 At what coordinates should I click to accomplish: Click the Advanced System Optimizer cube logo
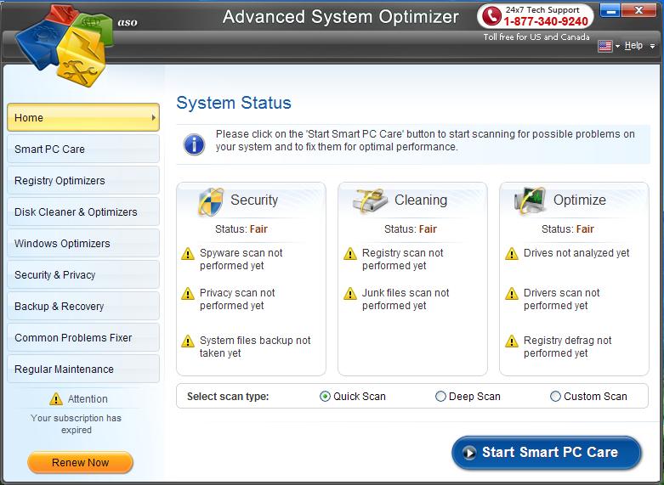[x=64, y=46]
